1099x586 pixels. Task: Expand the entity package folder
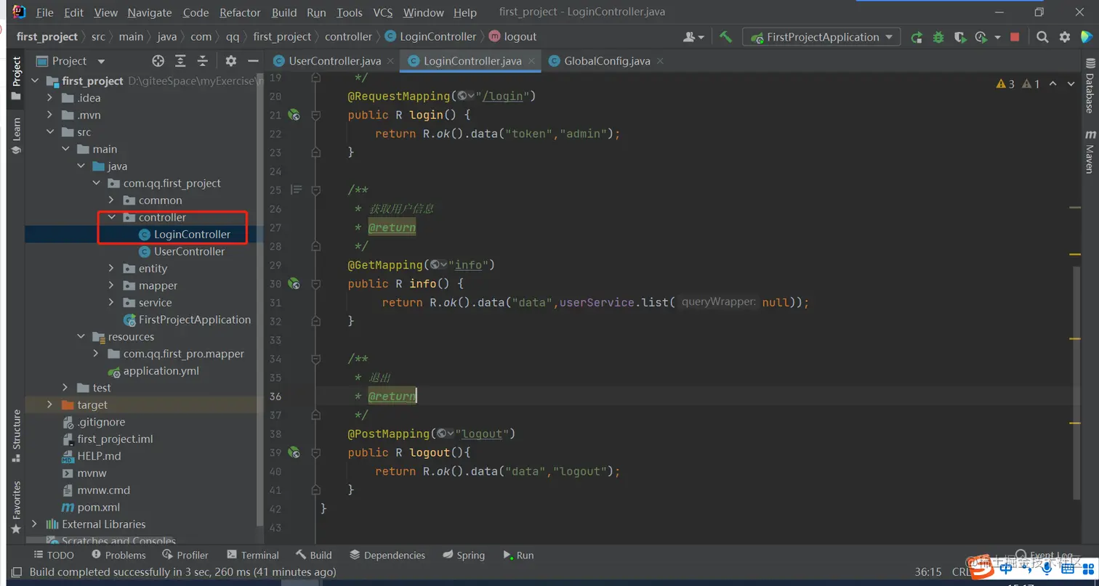(x=111, y=268)
